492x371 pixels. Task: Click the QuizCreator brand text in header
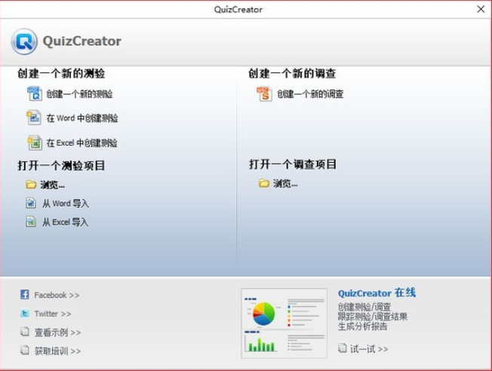(82, 41)
